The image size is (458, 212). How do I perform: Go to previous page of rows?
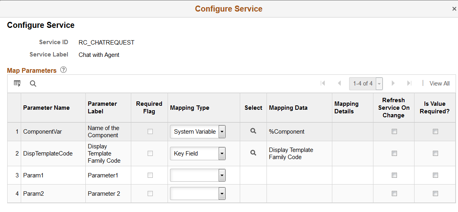340,83
